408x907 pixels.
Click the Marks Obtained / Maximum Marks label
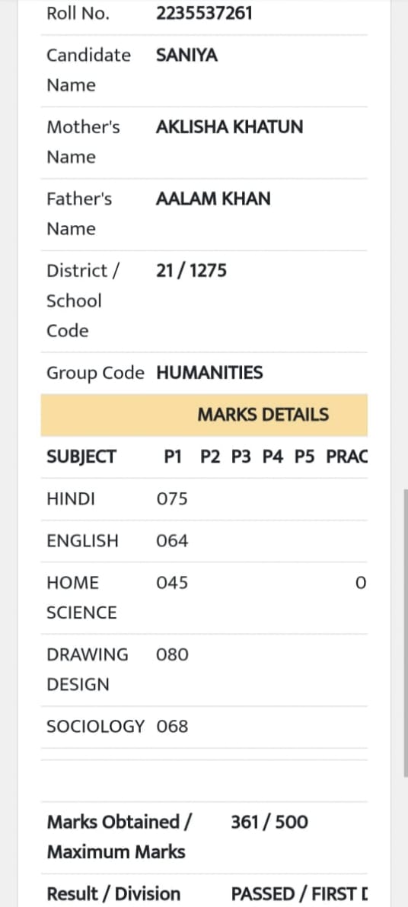point(120,837)
